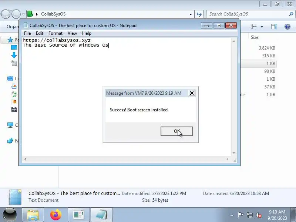Click search magnifier icon in Explorer
Screen dimensions: 296x222
[x=291, y=14]
